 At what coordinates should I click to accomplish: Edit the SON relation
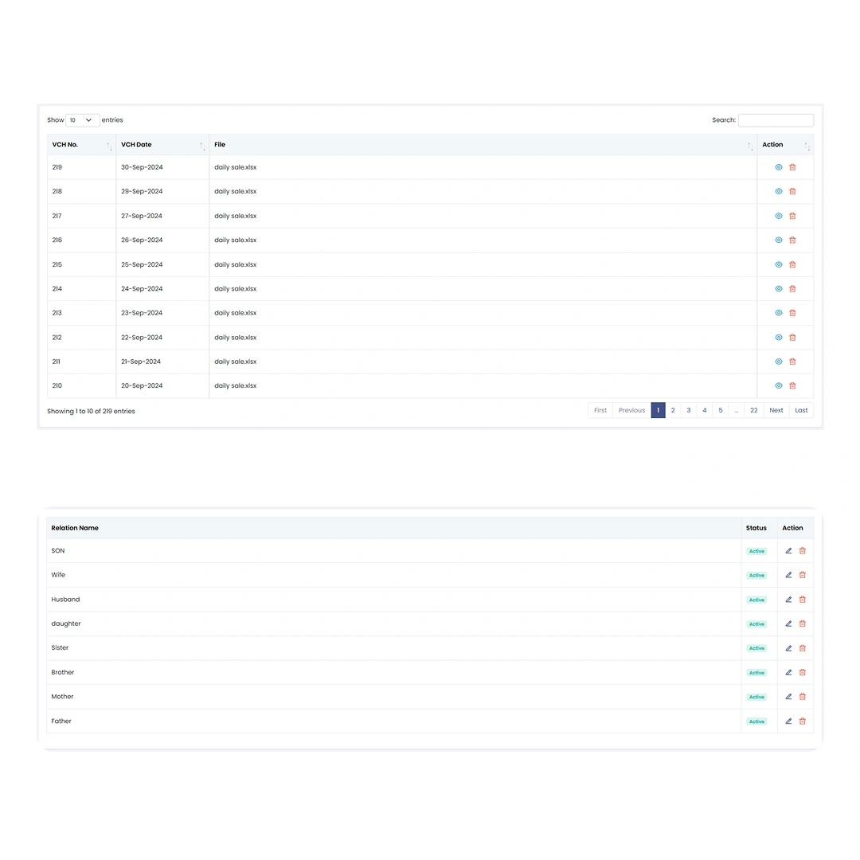pos(788,551)
